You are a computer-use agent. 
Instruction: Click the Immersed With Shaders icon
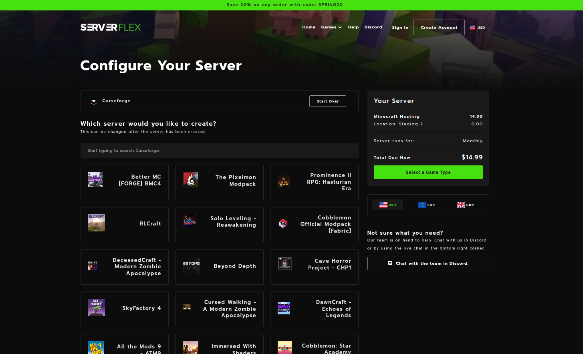coord(190,348)
